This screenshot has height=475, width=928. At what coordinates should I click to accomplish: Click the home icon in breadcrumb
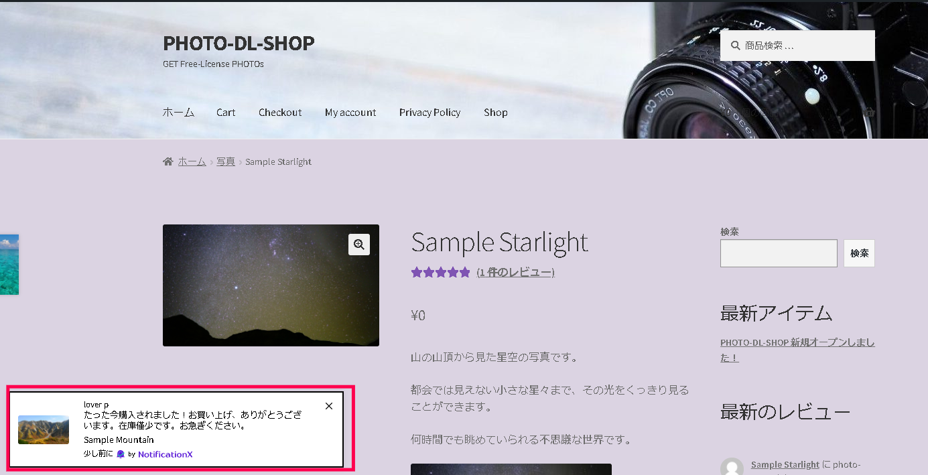tap(168, 161)
